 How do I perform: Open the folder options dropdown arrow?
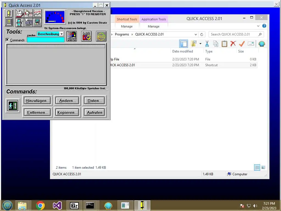click(200, 44)
